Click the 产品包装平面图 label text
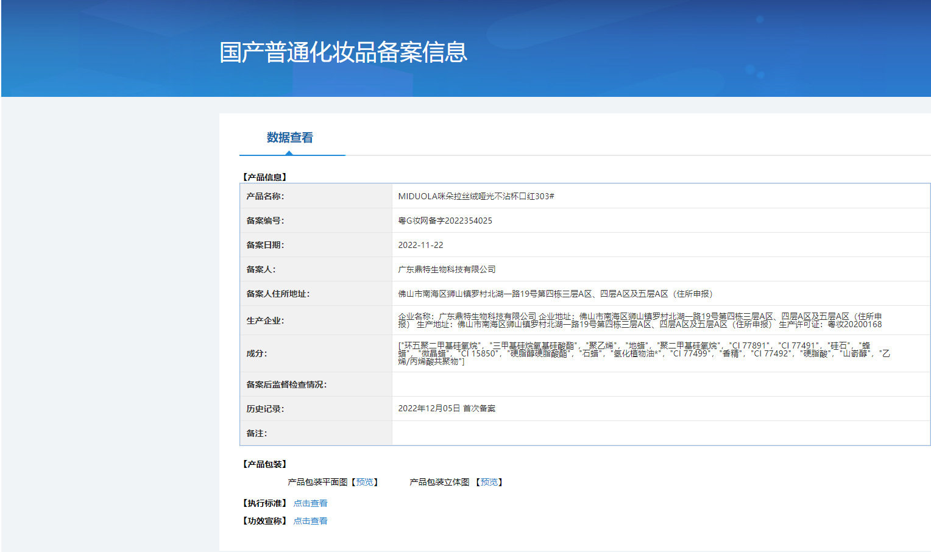 tap(317, 482)
